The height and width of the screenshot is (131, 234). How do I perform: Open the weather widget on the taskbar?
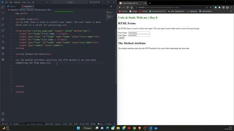point(6,128)
